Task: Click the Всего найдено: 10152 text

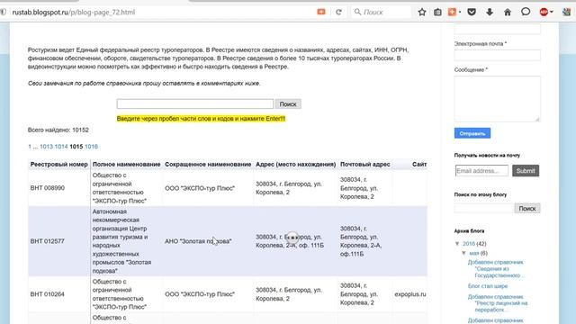Action: point(58,130)
